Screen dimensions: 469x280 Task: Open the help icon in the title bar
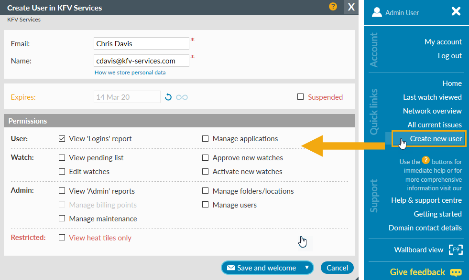coord(333,7)
